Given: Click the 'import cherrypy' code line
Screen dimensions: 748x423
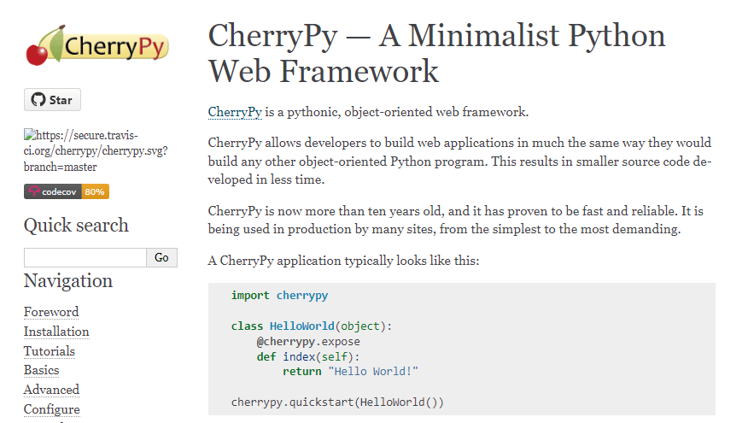Looking at the screenshot, I should tap(279, 296).
